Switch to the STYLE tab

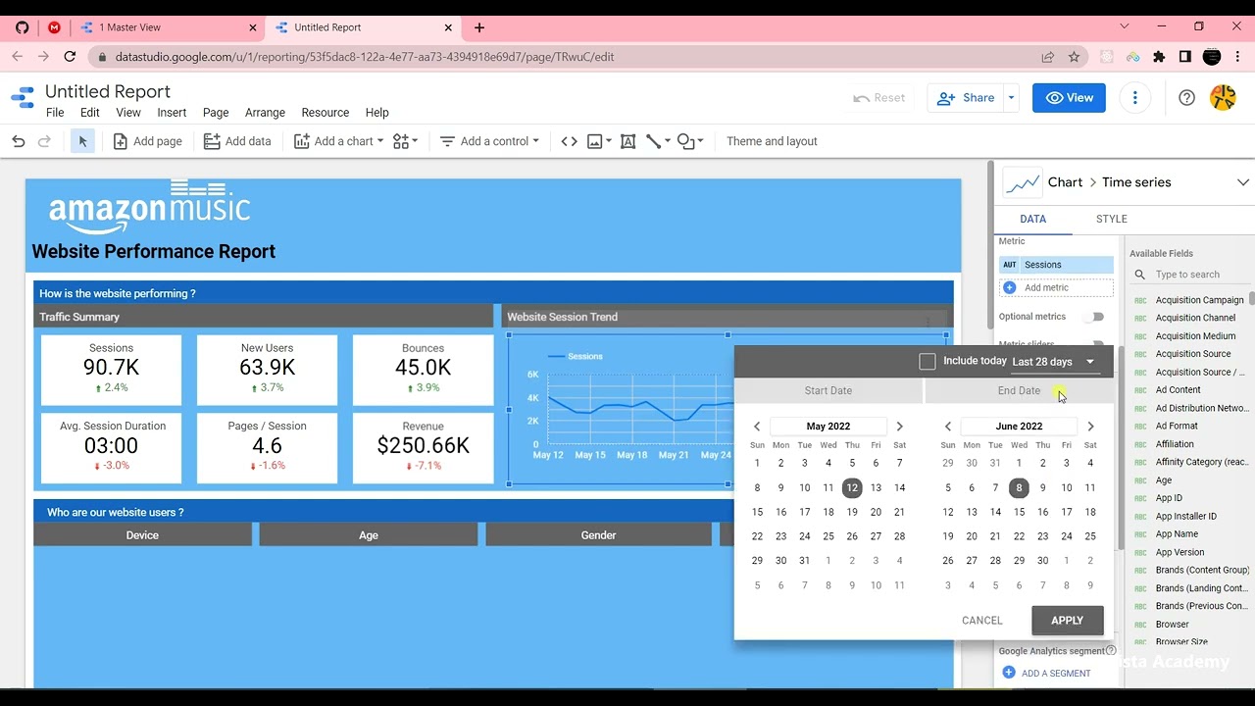coord(1111,219)
